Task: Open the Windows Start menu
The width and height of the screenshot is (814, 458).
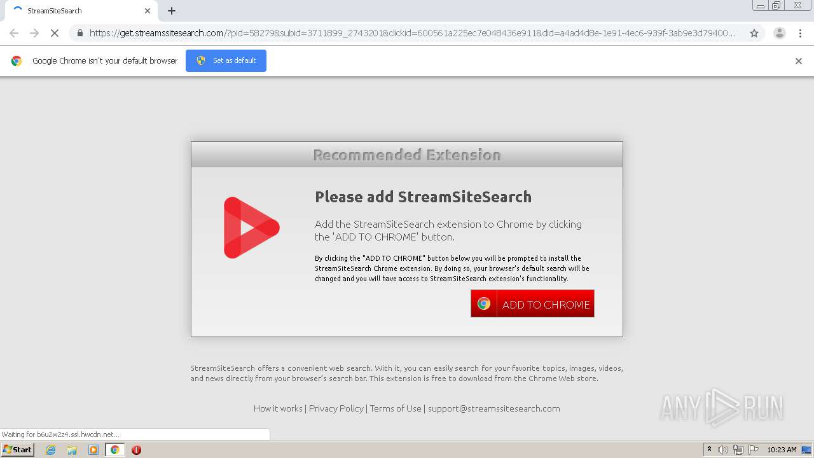Action: coord(18,449)
